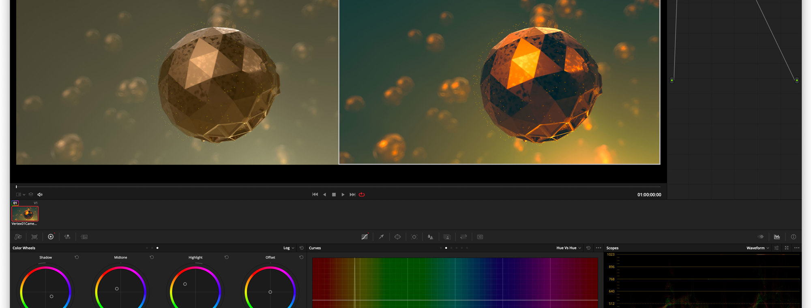Viewport: 811px width, 308px height.
Task: Open the Scopes options three-dot menu
Action: coord(797,248)
